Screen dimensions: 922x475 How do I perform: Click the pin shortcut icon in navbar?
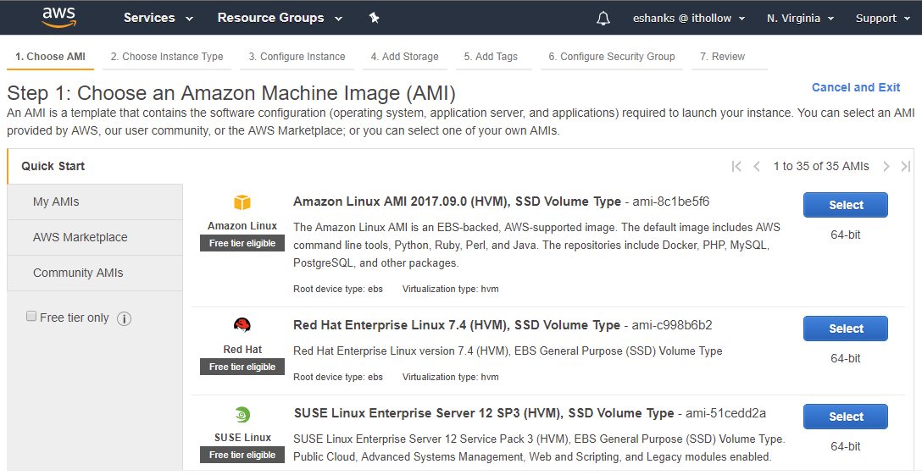[x=375, y=18]
